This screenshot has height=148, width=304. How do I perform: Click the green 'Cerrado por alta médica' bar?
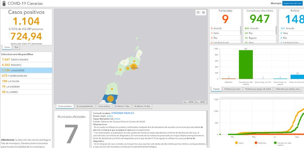tap(245, 64)
